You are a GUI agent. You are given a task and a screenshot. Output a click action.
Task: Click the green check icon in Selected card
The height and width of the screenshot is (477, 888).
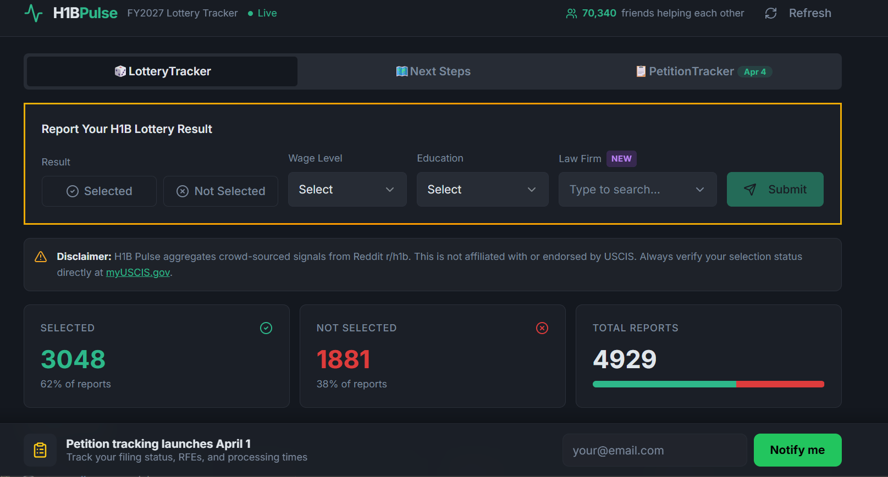[x=266, y=328]
